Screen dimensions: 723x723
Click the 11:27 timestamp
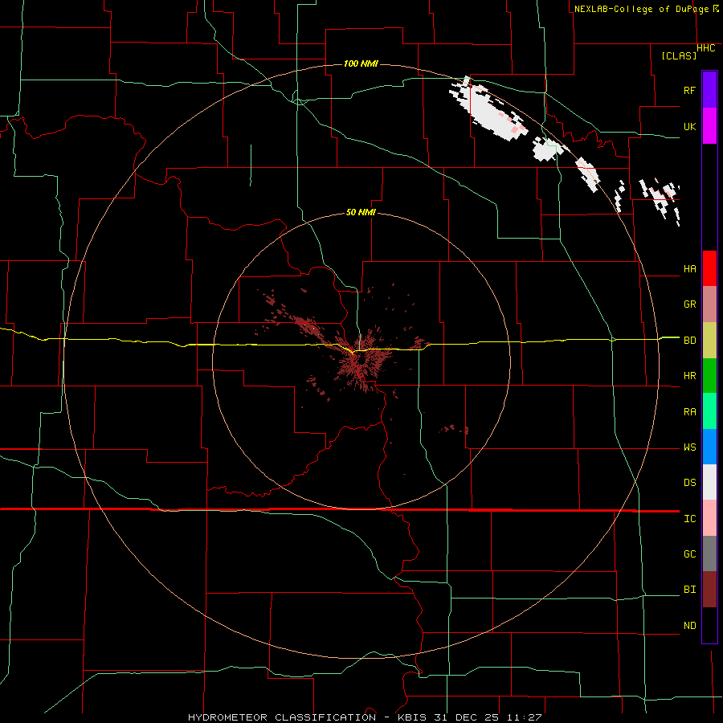click(523, 717)
